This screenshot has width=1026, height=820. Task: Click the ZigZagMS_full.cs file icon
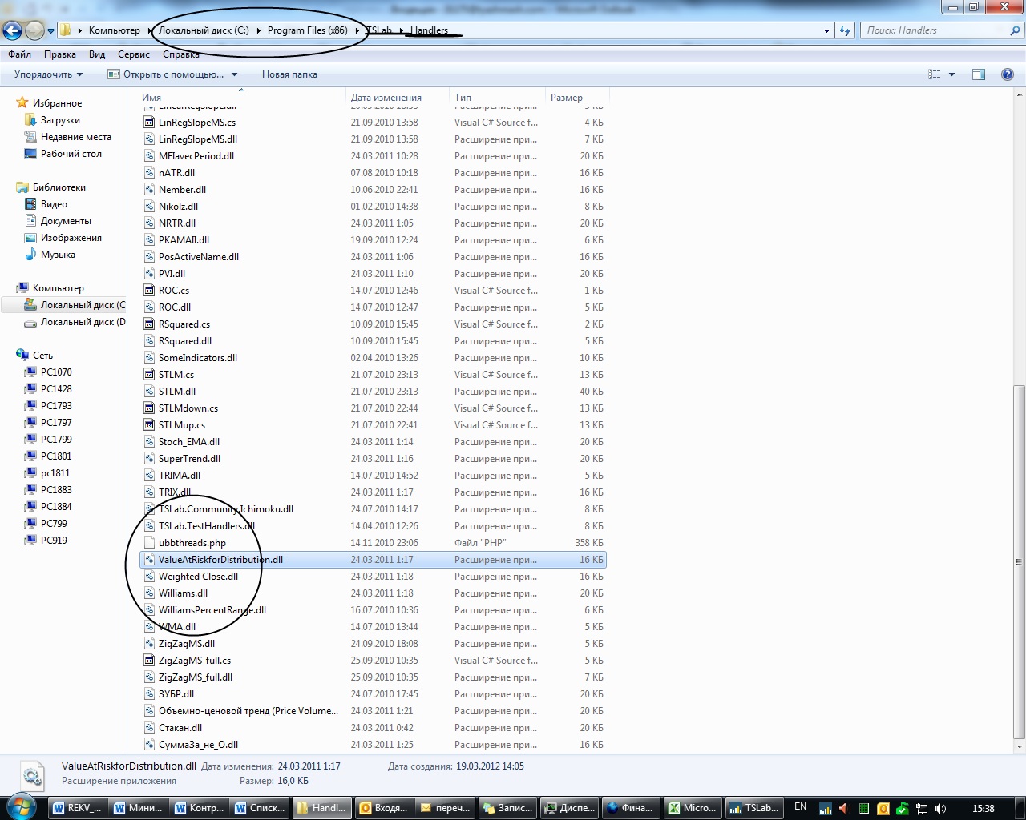[x=149, y=661]
